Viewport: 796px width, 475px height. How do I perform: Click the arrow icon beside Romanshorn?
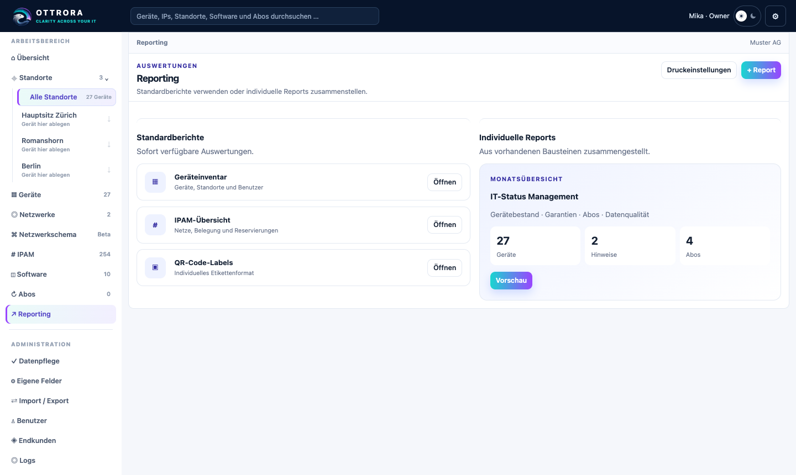pyautogui.click(x=109, y=145)
